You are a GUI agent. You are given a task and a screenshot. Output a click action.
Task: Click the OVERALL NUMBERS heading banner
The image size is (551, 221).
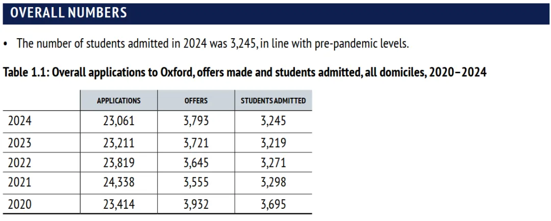click(69, 13)
